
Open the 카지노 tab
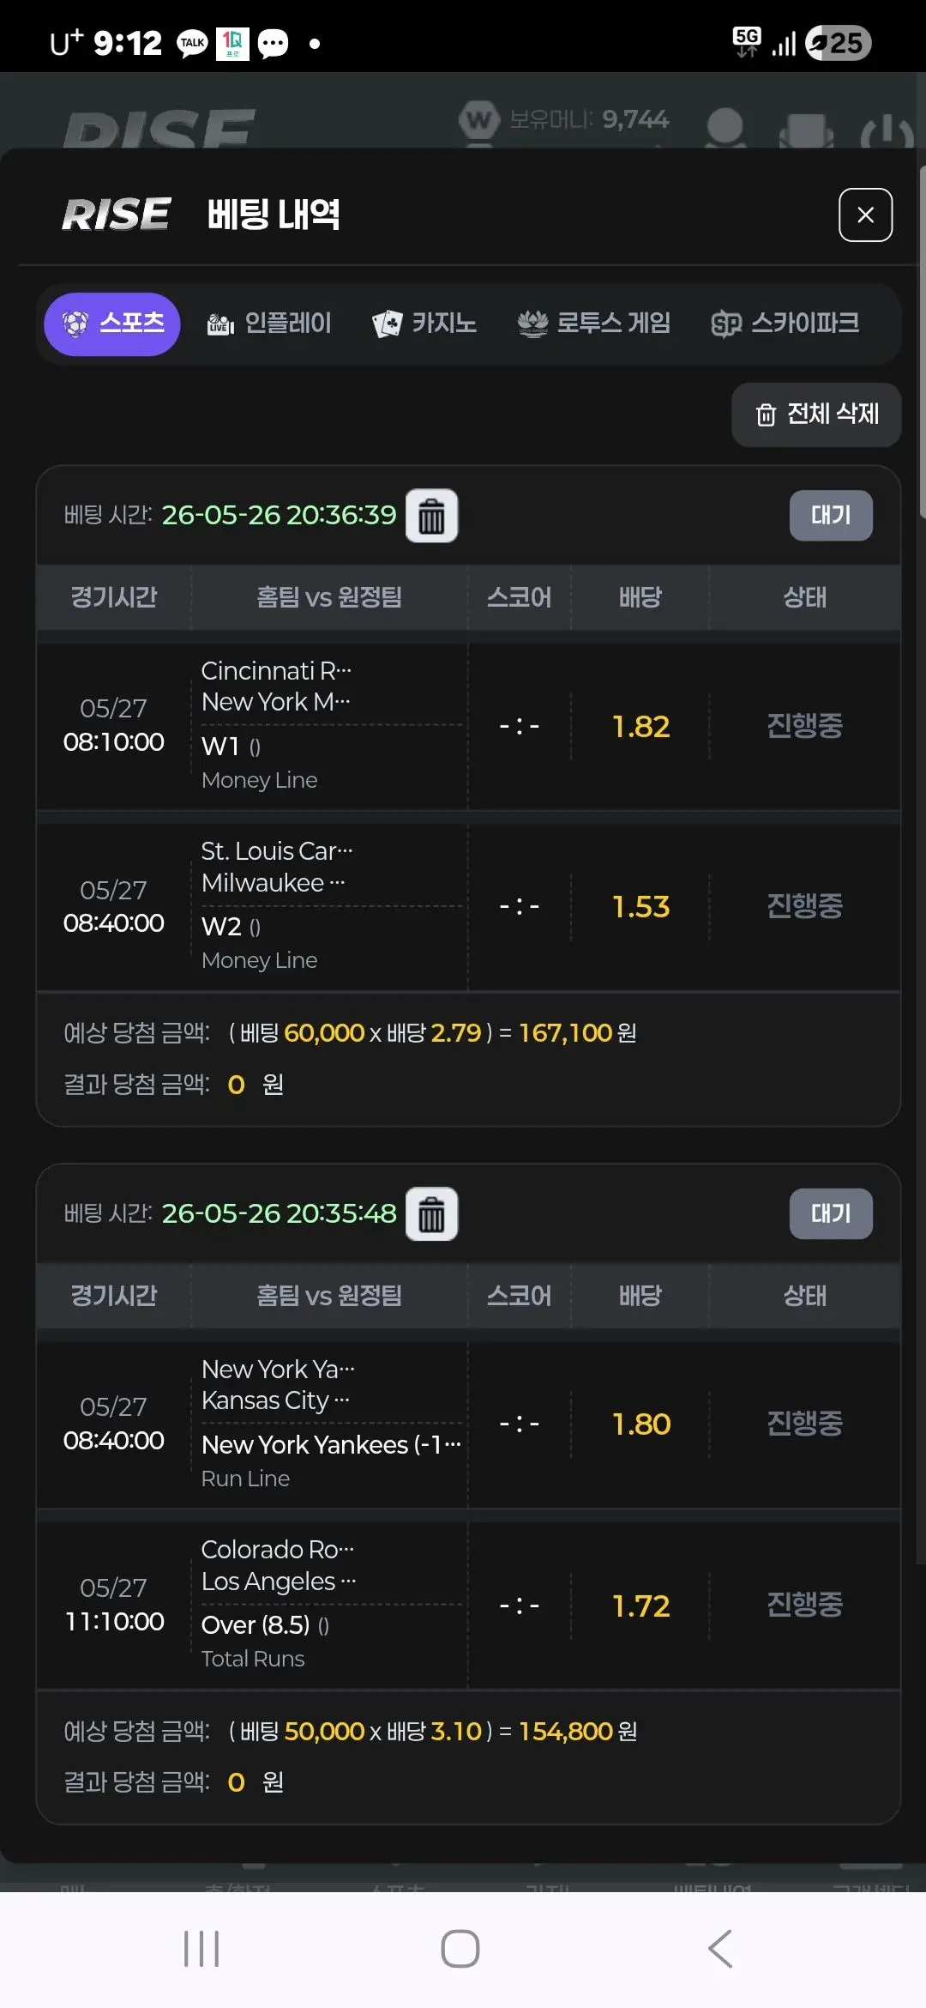coord(424,324)
